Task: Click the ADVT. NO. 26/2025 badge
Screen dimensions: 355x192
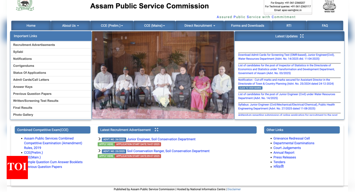Action: pyautogui.click(x=114, y=139)
